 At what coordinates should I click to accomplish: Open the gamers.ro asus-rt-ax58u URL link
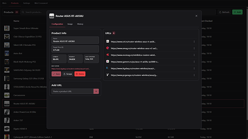pyautogui.click(x=134, y=62)
